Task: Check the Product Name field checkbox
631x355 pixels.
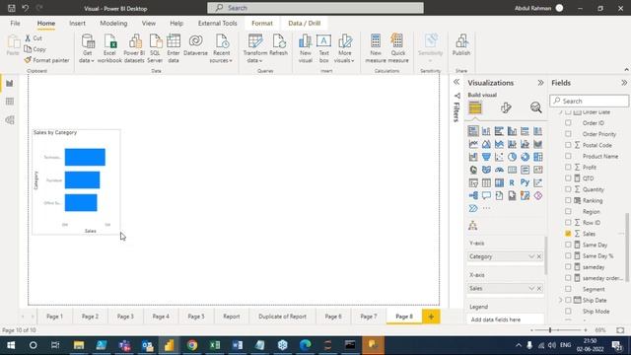Action: 568,156
